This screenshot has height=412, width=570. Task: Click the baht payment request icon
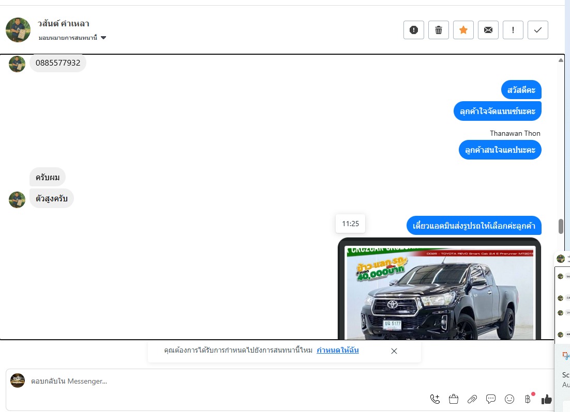click(x=528, y=399)
